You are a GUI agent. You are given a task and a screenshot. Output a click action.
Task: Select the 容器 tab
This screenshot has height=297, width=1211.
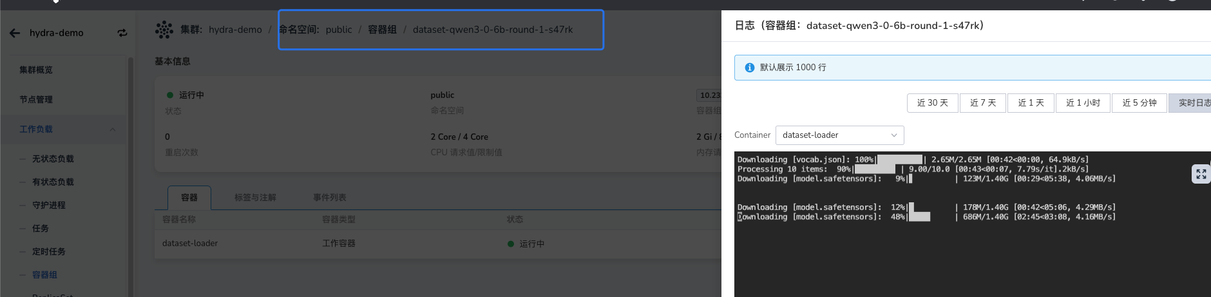189,198
